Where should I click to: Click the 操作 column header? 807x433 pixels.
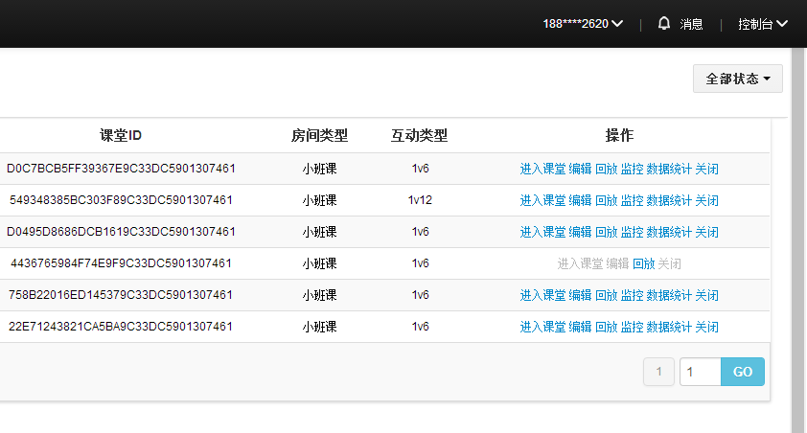tap(619, 136)
